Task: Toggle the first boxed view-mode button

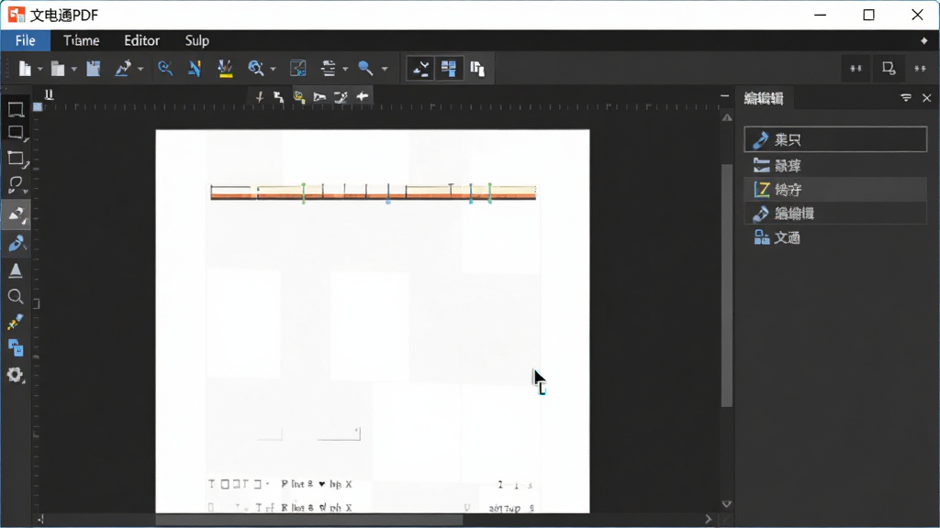Action: click(x=420, y=68)
